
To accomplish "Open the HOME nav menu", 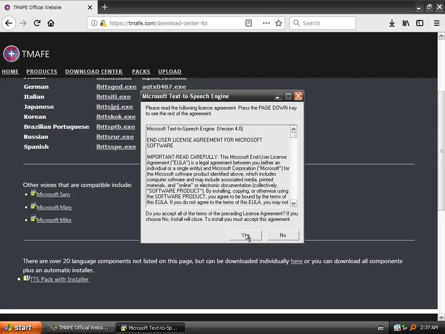I will (10, 72).
